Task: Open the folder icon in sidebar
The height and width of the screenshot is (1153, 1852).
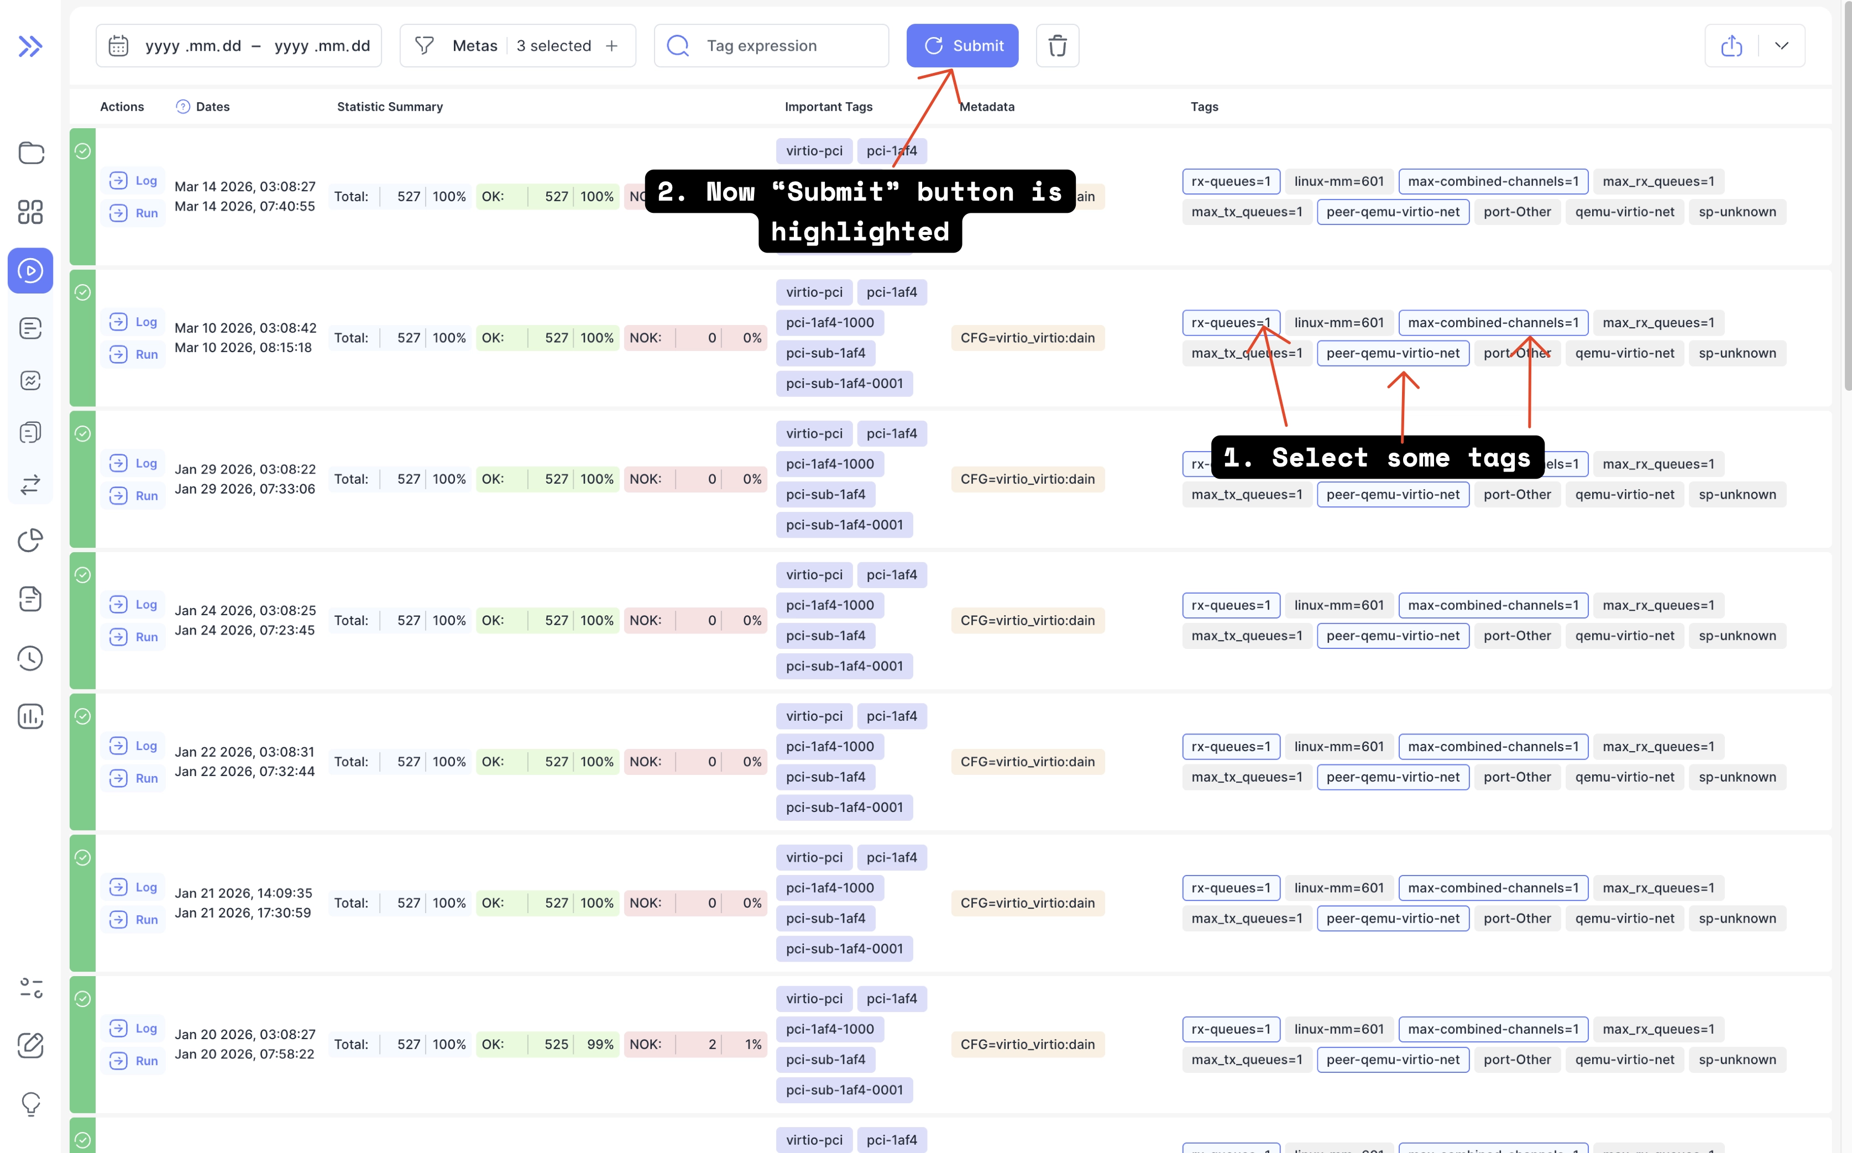Action: pos(30,153)
